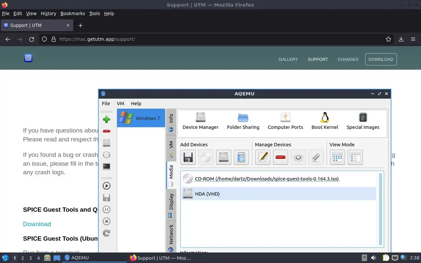Screen dimensions: 421x263
Task: Open Folder Sharing settings
Action: pyautogui.click(x=243, y=121)
